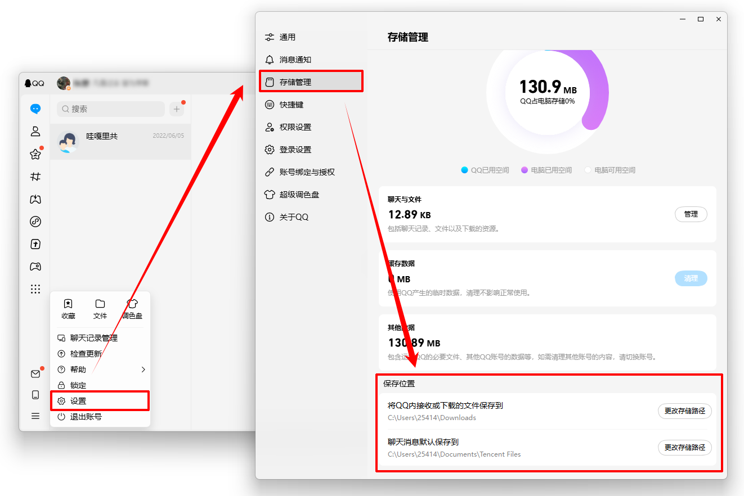Click the QQ penguin logo
Screen dimensions: 744x496
34,83
